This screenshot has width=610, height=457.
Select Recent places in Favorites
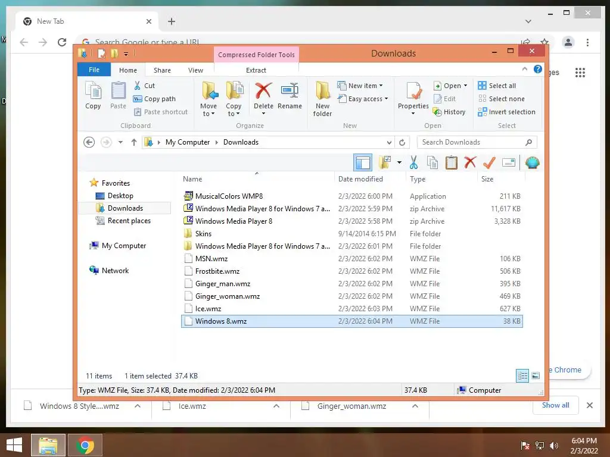point(129,221)
